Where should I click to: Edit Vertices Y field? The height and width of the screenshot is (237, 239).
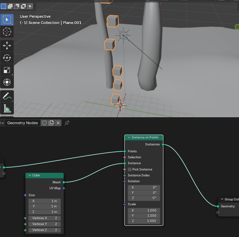[x=45, y=224]
